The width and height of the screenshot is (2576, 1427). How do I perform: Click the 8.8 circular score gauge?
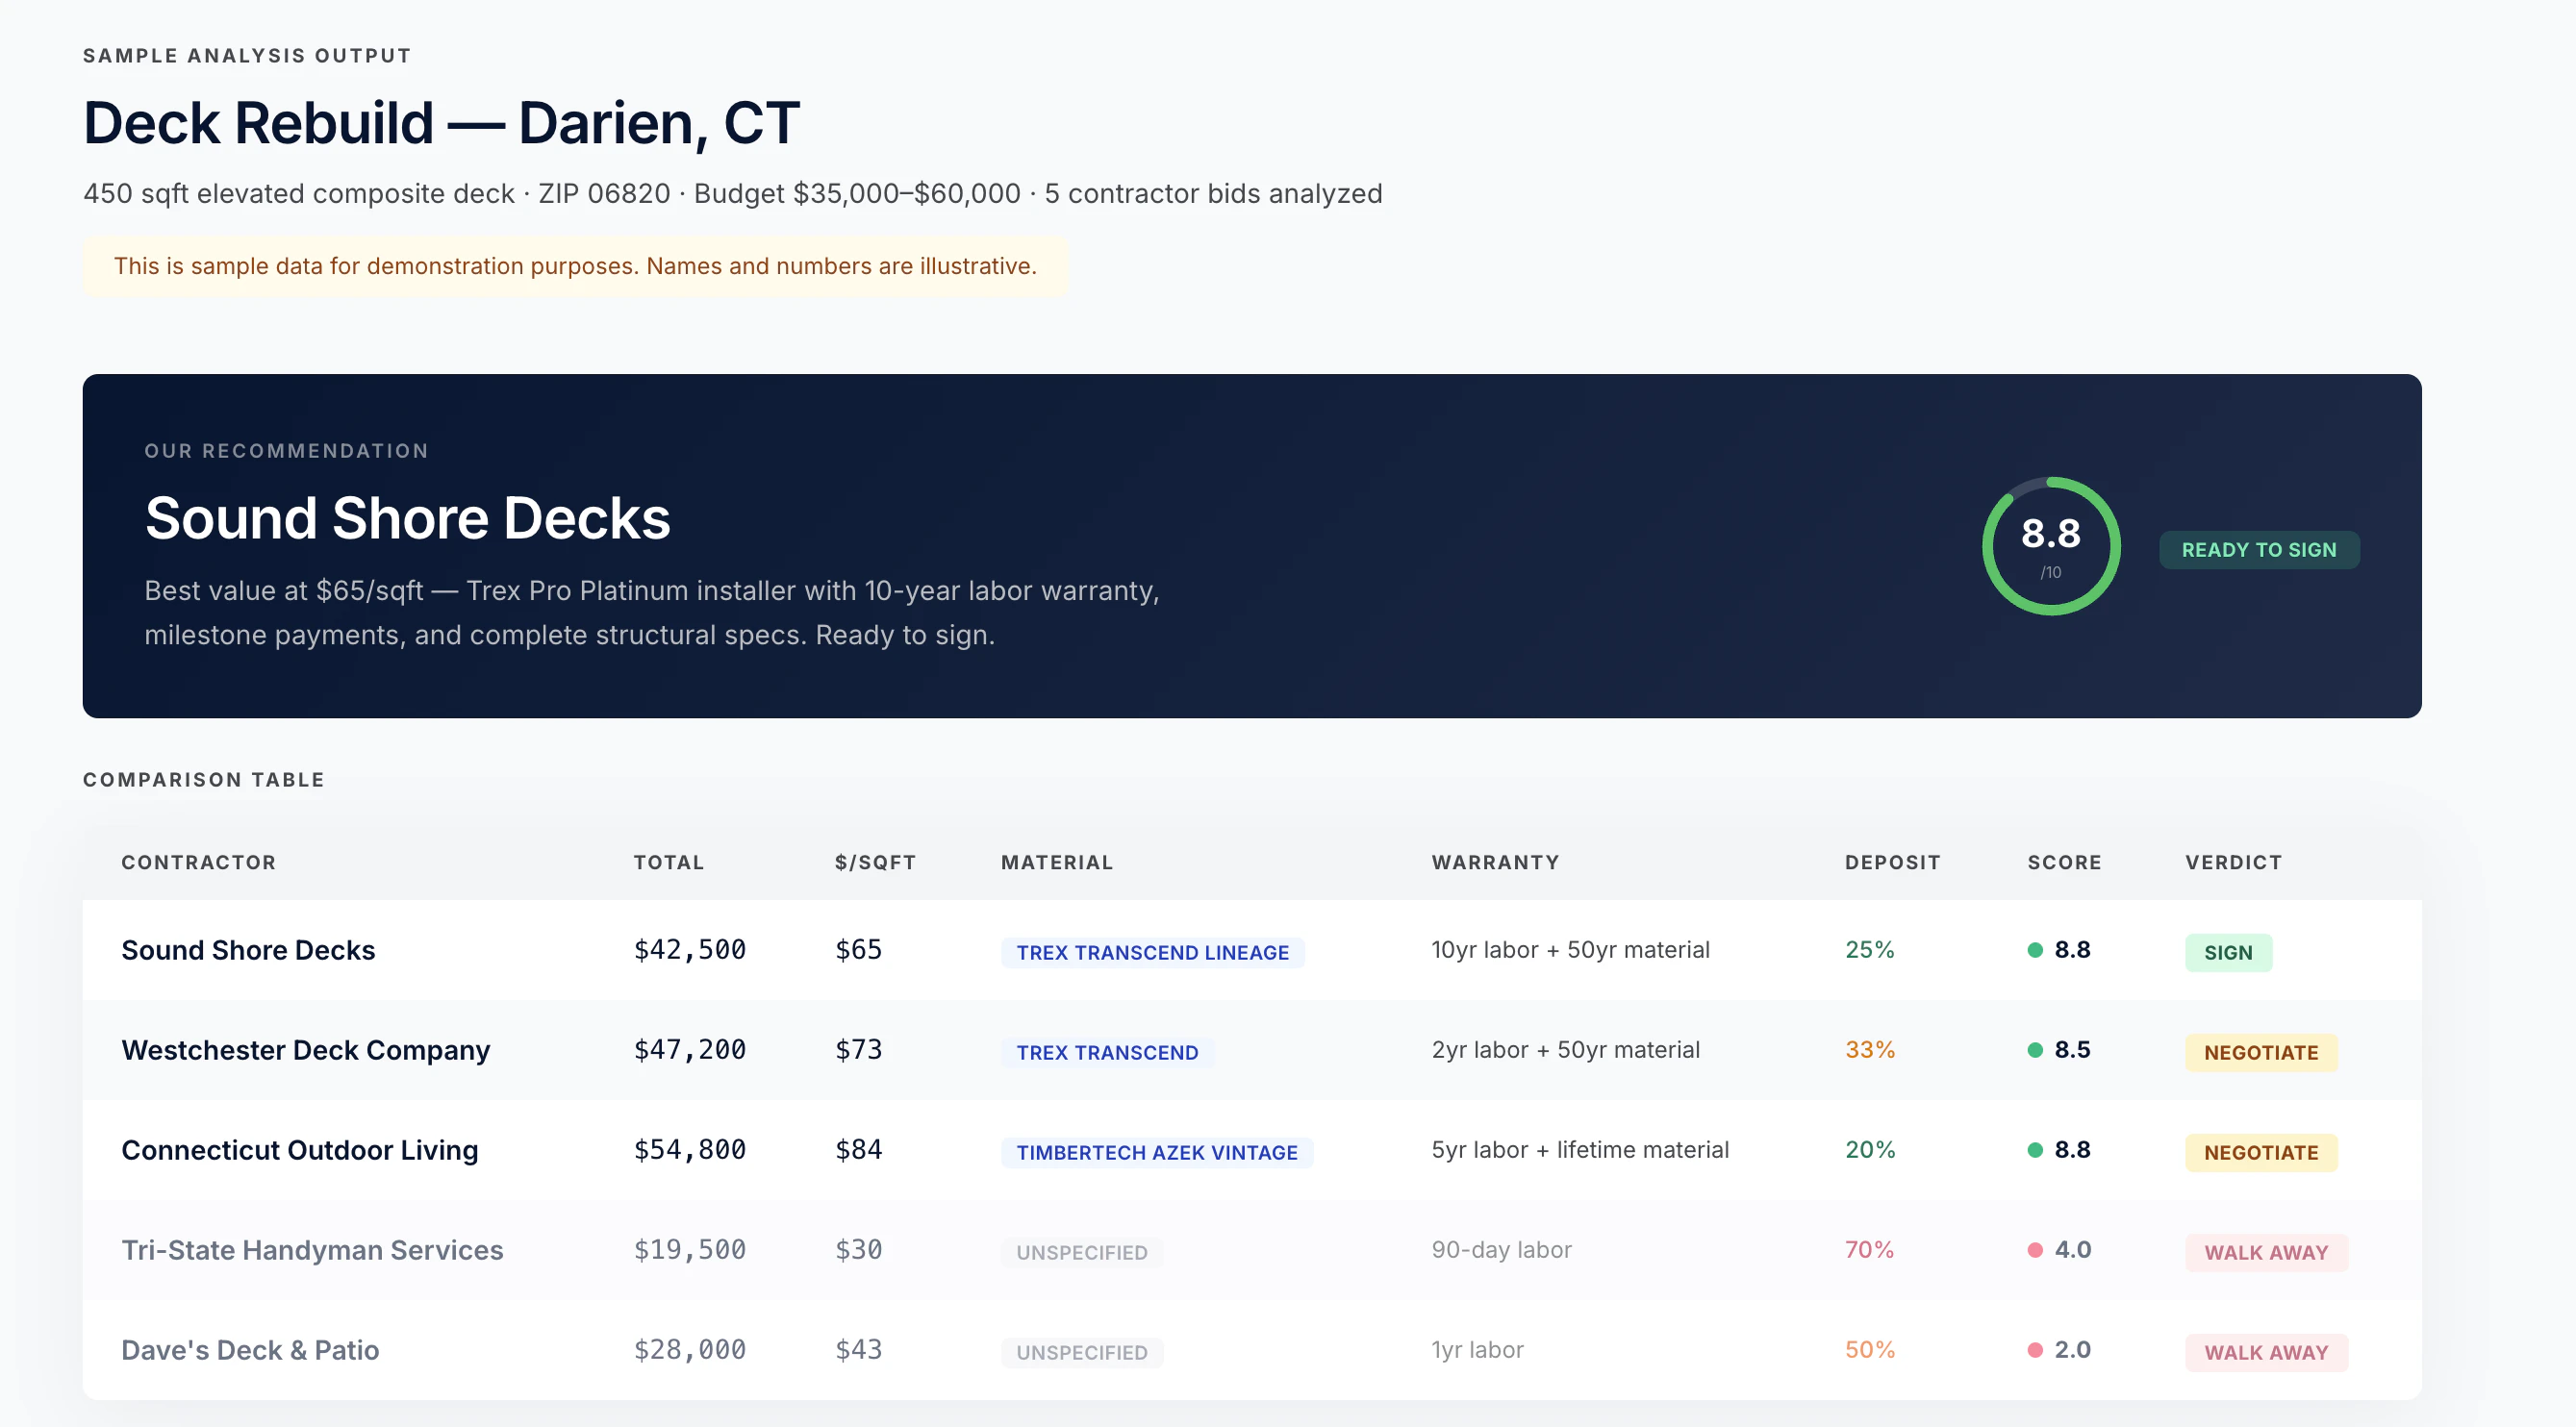click(x=2050, y=546)
